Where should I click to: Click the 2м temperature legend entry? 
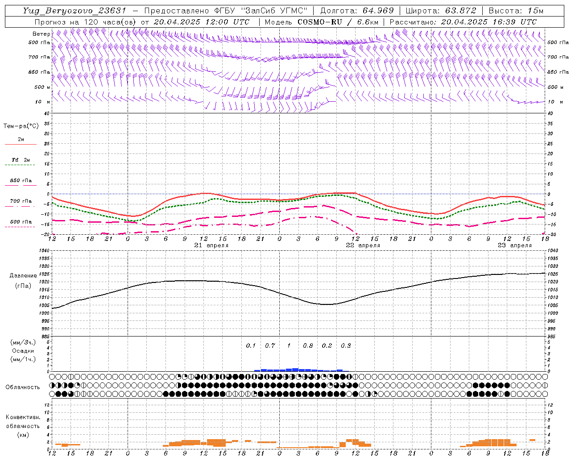pos(21,140)
